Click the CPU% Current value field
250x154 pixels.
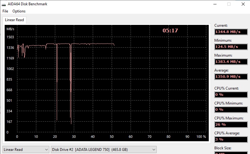click(231, 95)
